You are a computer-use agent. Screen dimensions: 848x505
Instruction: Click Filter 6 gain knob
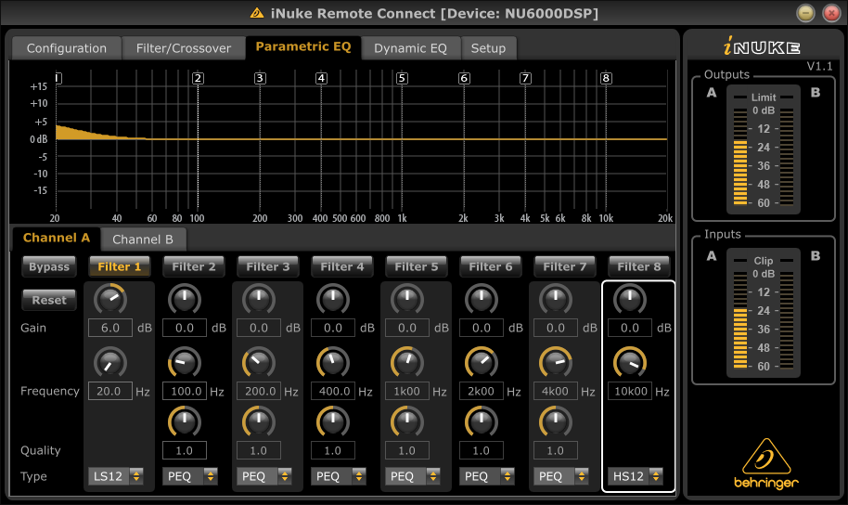pos(481,299)
